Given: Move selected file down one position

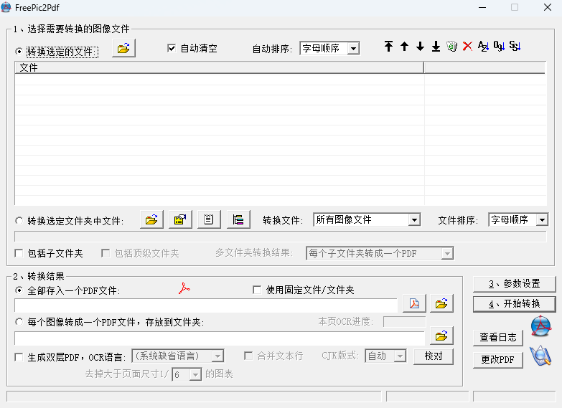Looking at the screenshot, I should point(420,47).
